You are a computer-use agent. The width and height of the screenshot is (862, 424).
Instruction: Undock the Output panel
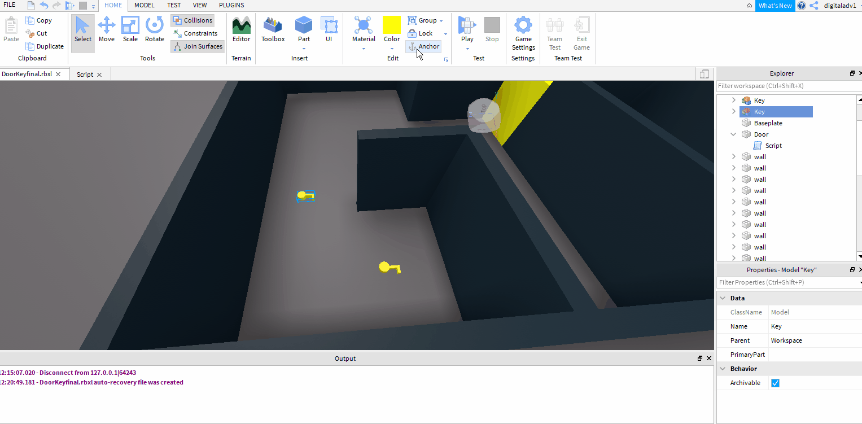click(700, 359)
